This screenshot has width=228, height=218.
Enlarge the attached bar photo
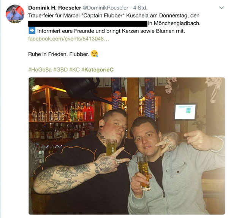127,146
